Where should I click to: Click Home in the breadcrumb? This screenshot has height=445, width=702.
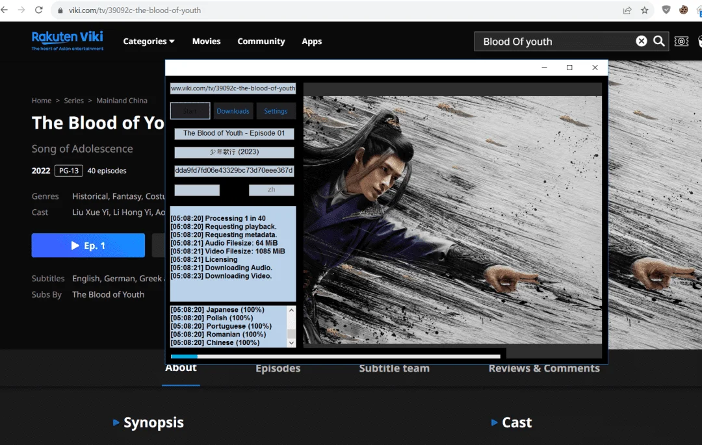pos(41,101)
